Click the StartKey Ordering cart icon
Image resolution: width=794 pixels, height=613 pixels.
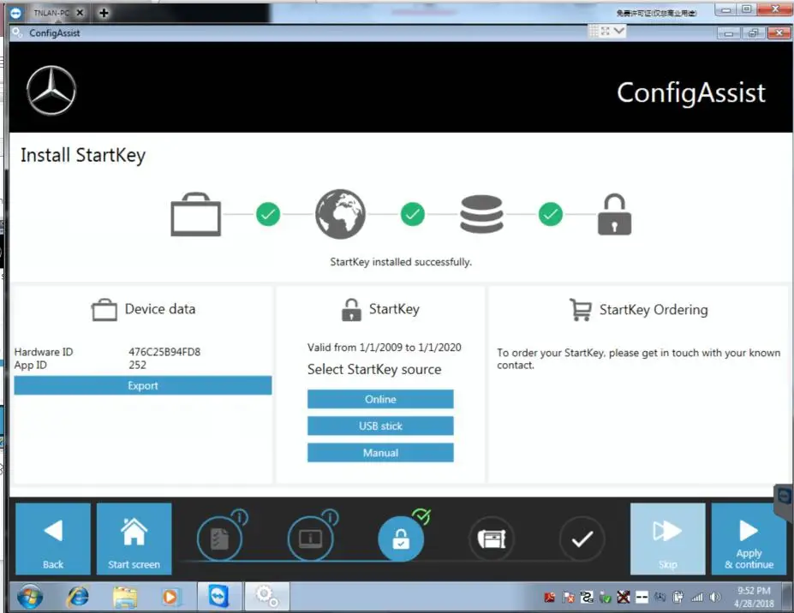pos(581,309)
